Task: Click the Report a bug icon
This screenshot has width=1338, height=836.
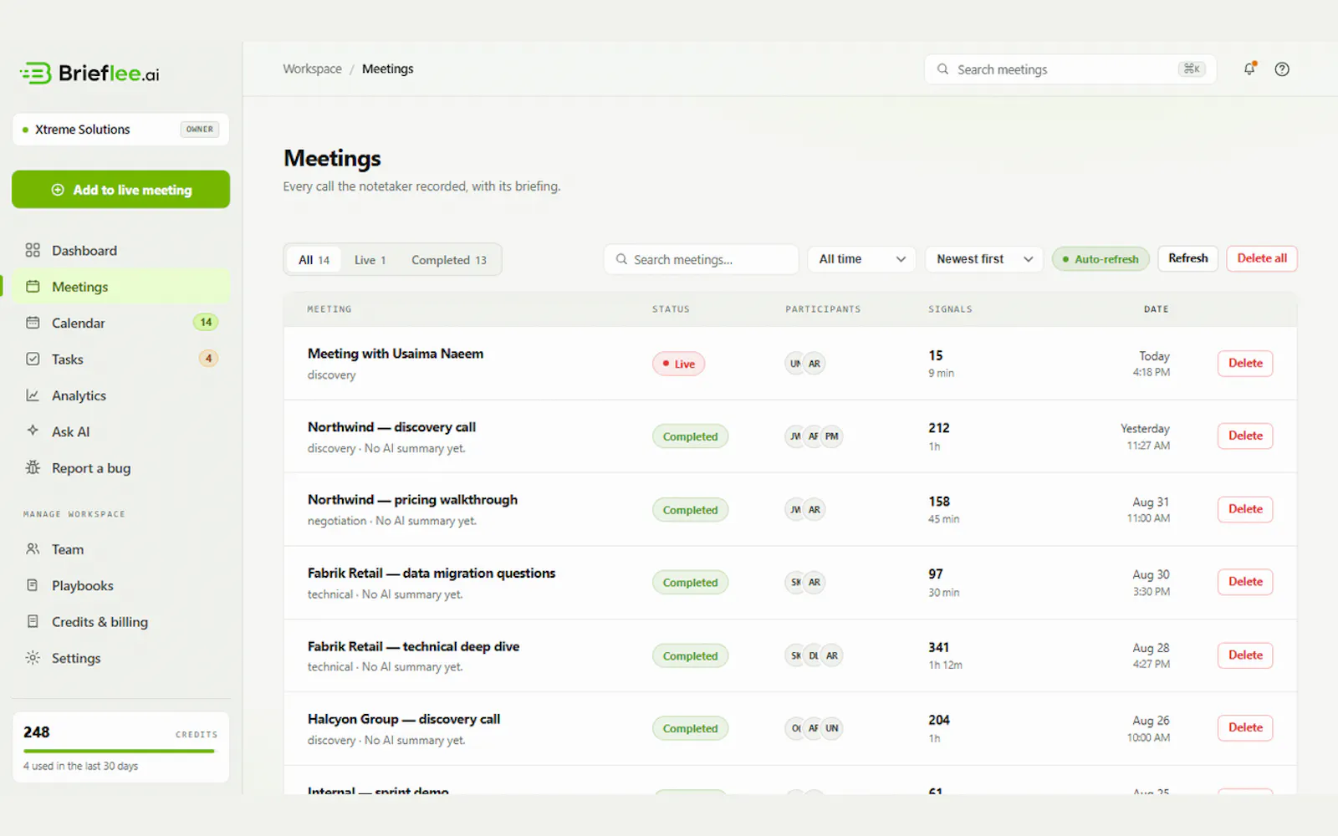Action: point(33,467)
